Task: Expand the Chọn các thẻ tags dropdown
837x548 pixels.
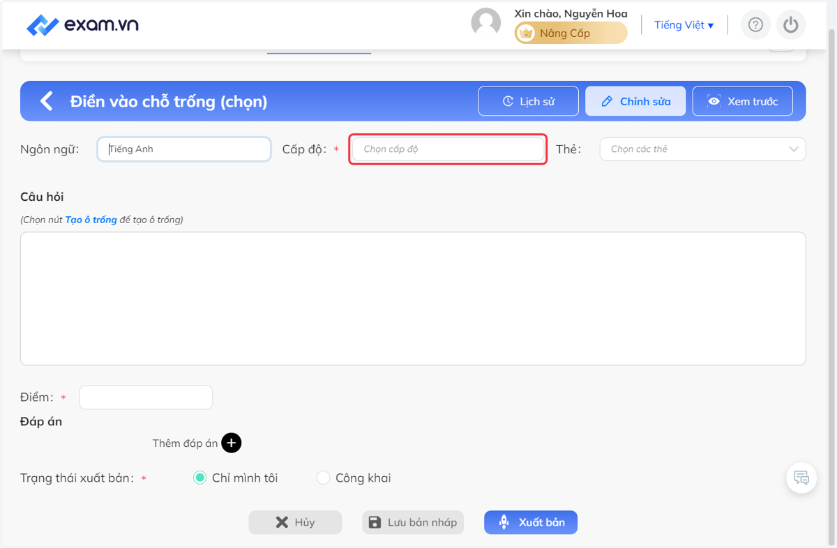Action: [702, 149]
